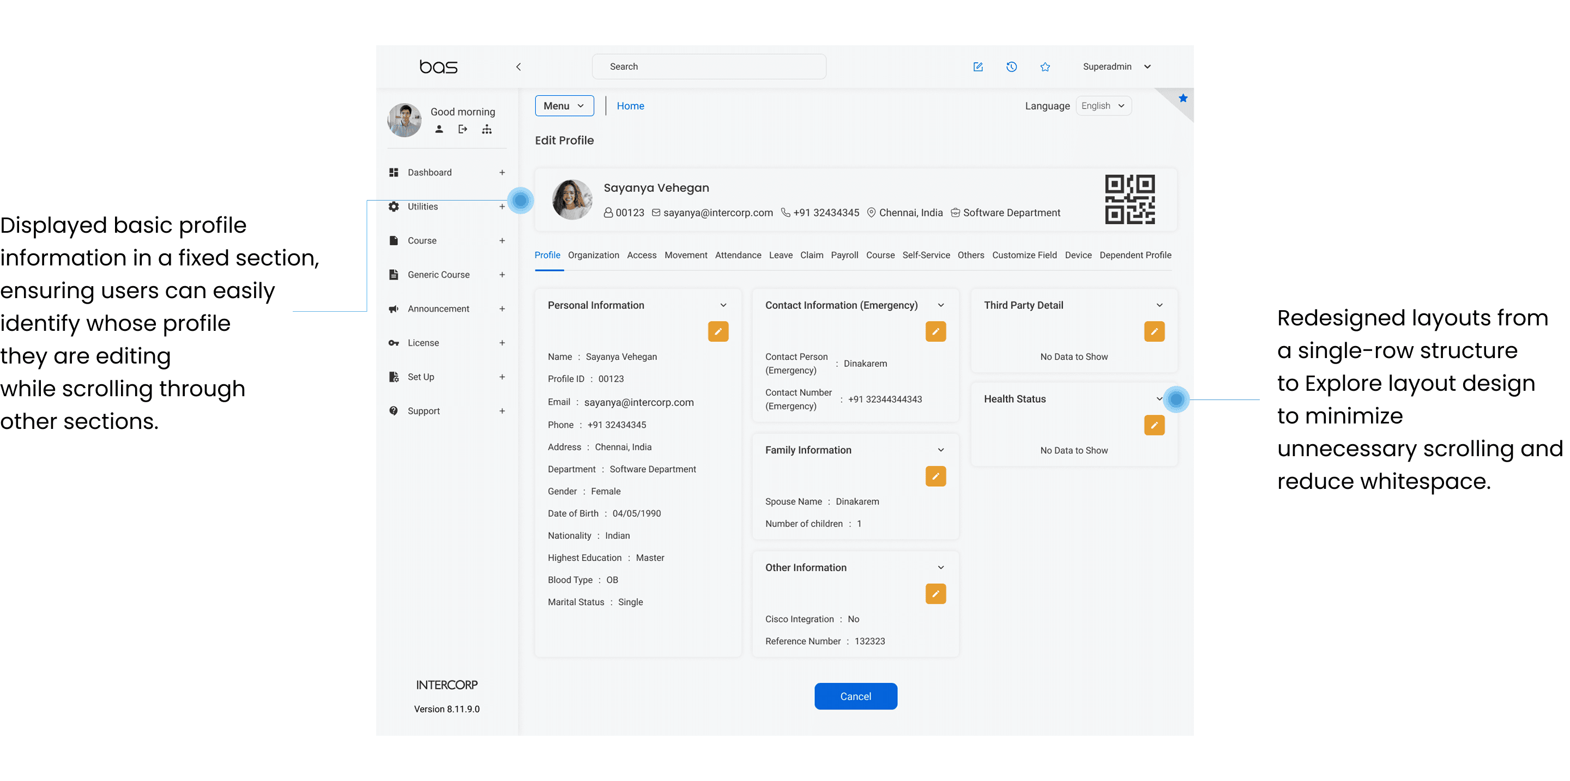Click the QR code image
The image size is (1570, 781).
[1130, 200]
